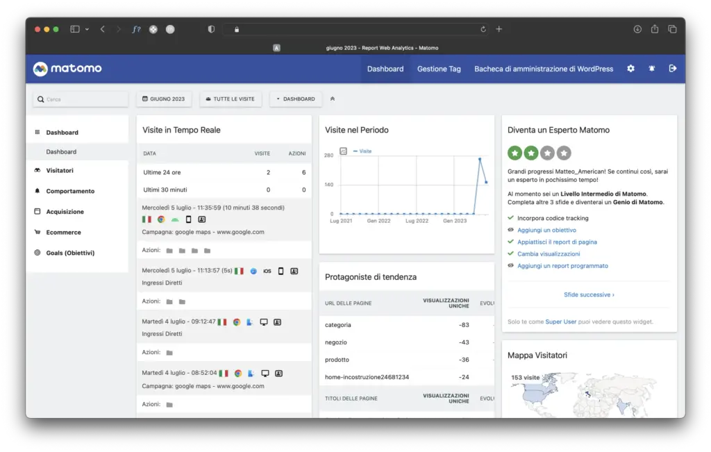Screen dimensions: 711x452
Task: Click the Matomo logo in the header
Action: [67, 69]
